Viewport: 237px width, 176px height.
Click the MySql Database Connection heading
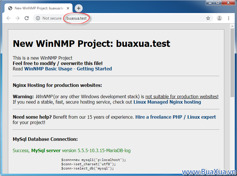pos(45,139)
